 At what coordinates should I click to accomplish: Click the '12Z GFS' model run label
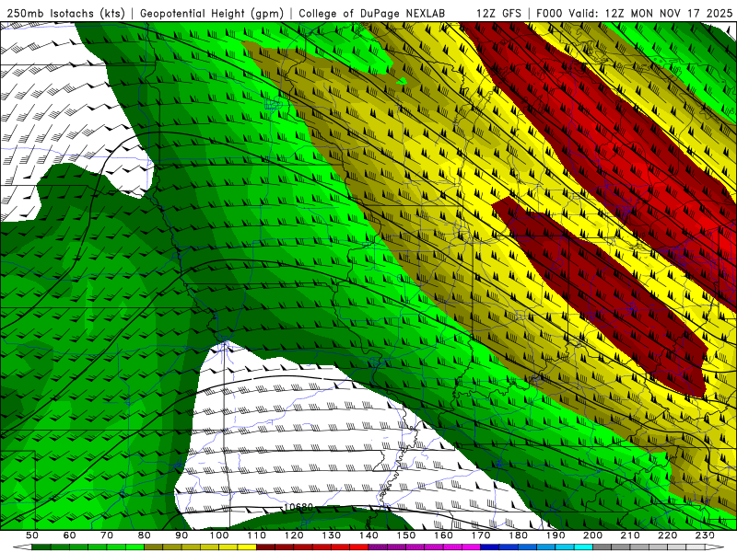tap(498, 13)
